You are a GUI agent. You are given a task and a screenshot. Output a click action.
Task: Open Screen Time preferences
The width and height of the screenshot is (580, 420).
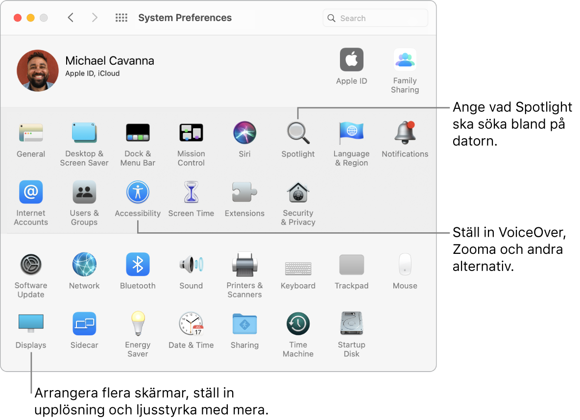click(191, 192)
